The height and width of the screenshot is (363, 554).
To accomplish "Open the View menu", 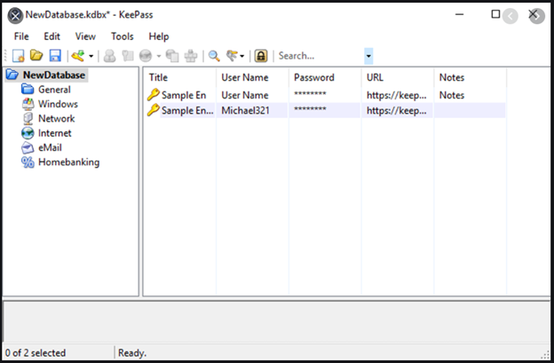I will tap(85, 36).
